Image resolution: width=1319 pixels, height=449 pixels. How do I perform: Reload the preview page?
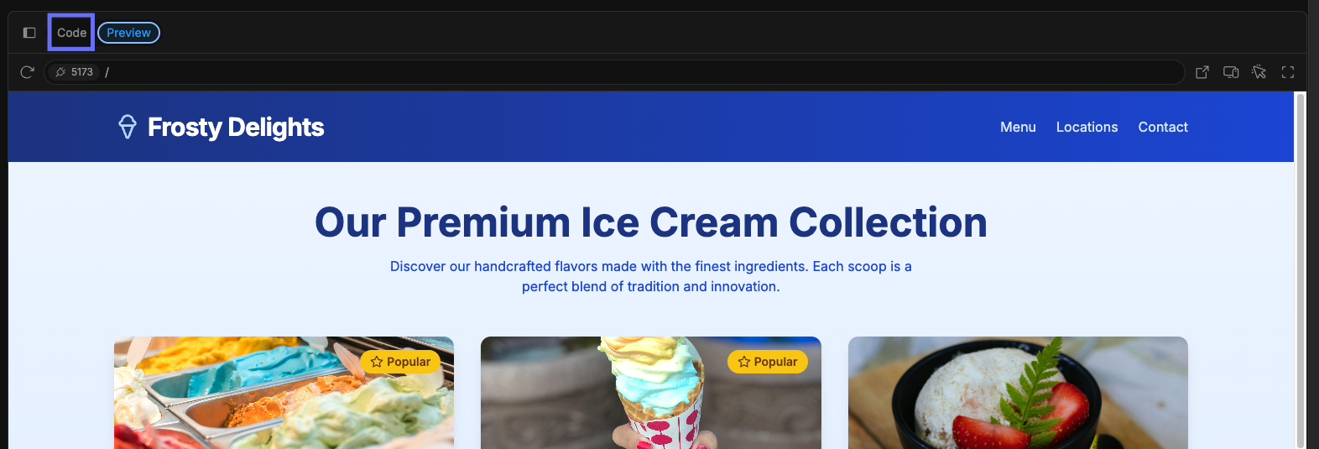point(27,72)
